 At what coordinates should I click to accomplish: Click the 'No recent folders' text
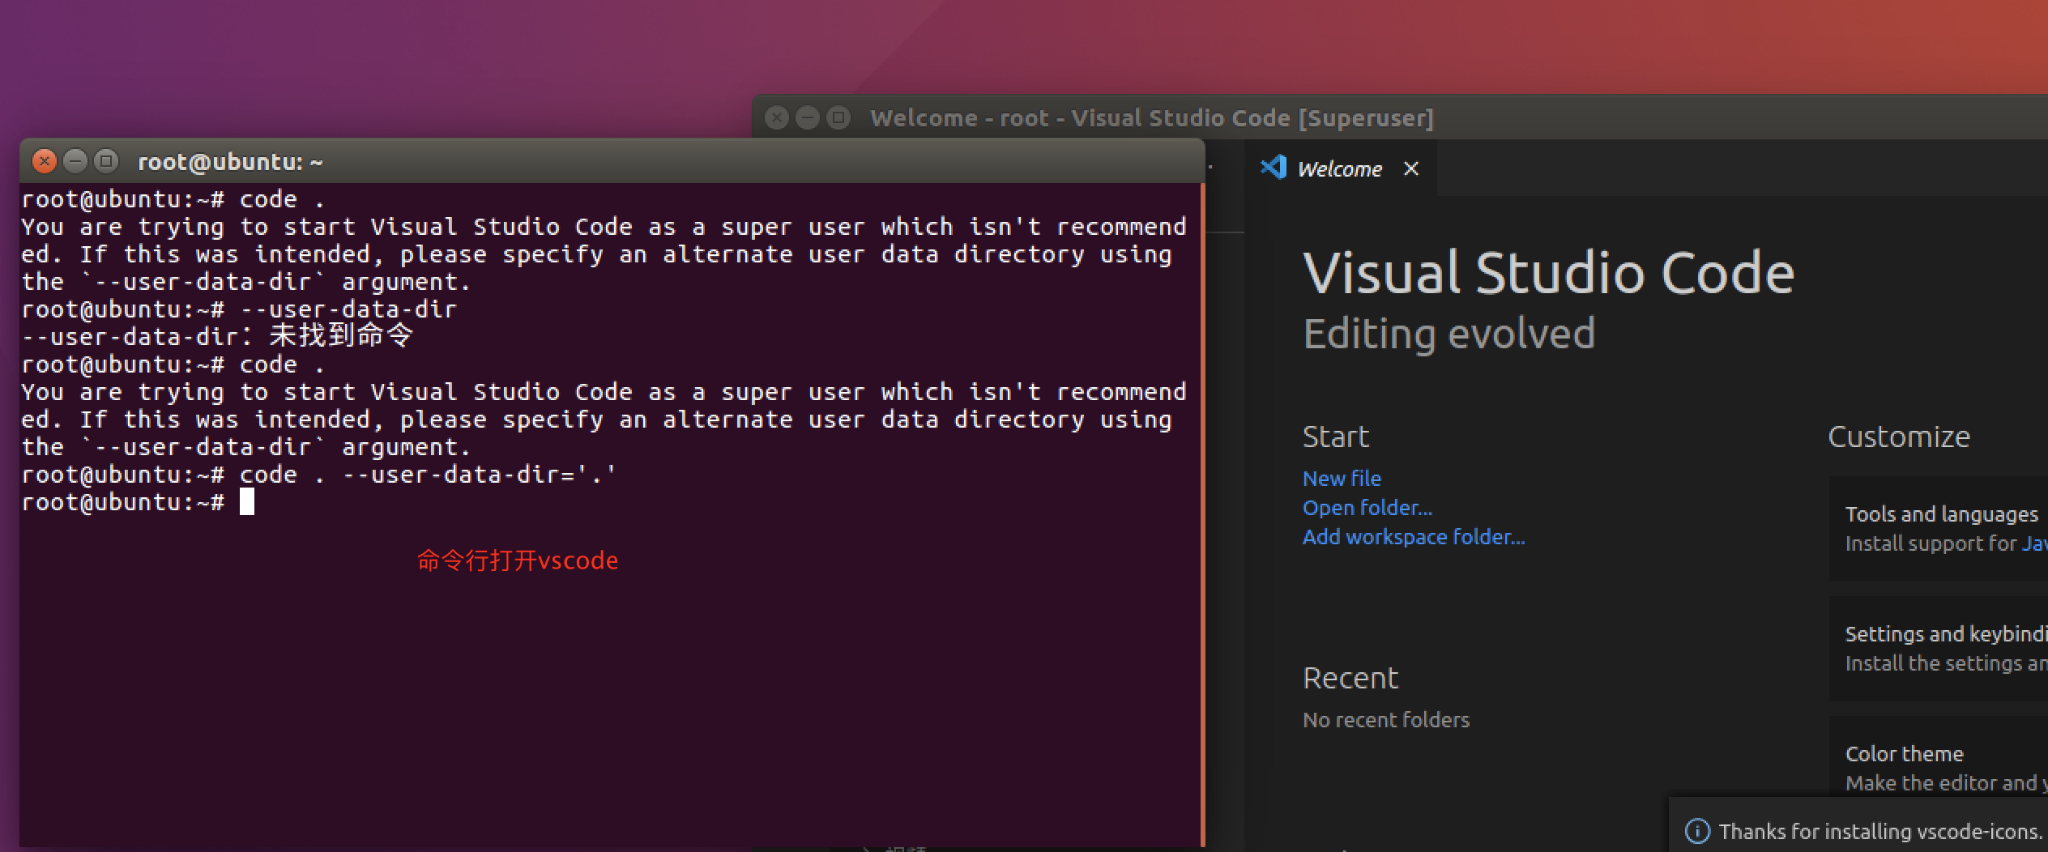tap(1386, 719)
